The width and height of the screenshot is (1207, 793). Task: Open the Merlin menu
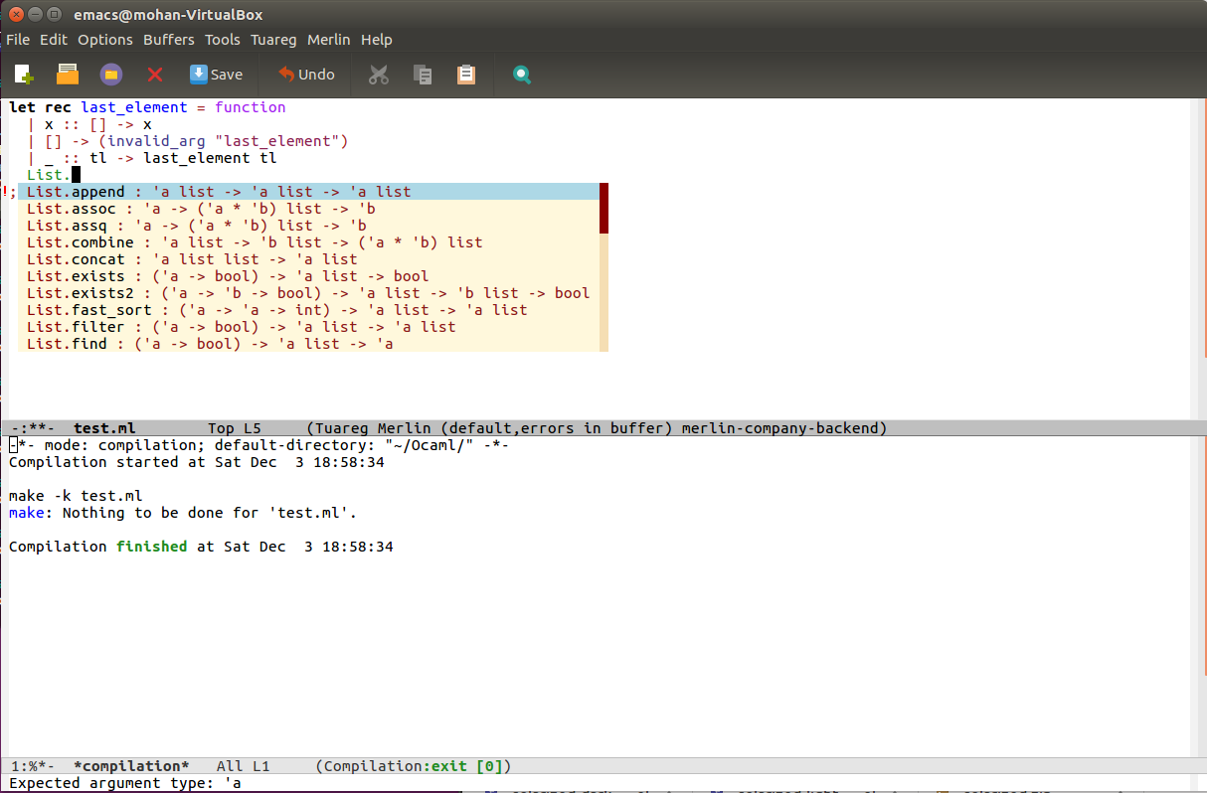pyautogui.click(x=329, y=39)
